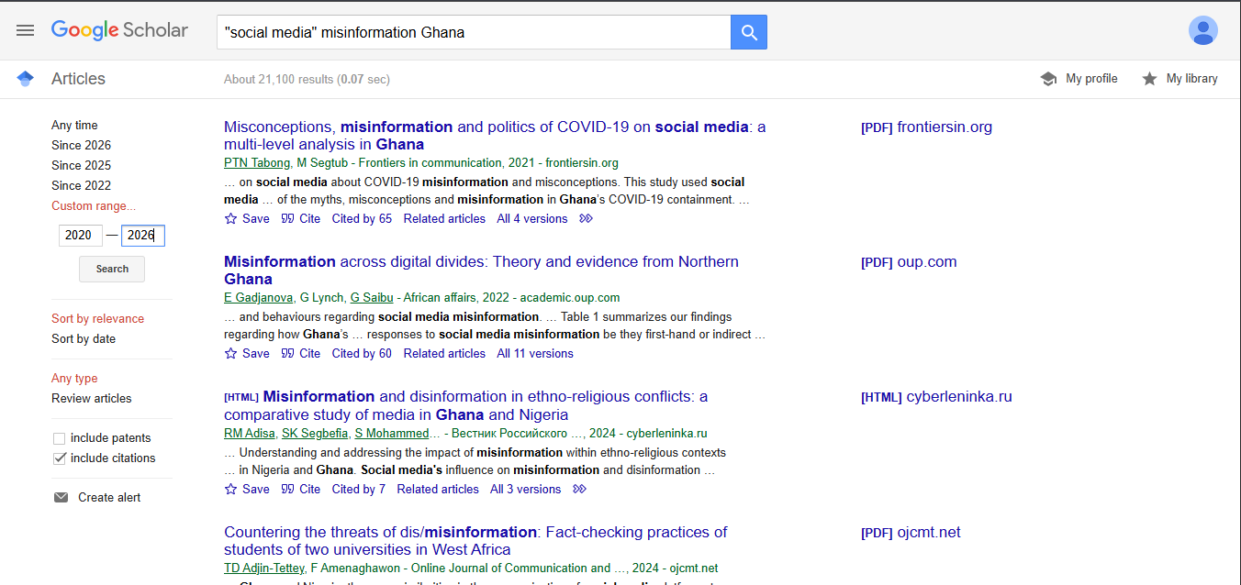Open author RM Adisa profile

click(x=249, y=433)
